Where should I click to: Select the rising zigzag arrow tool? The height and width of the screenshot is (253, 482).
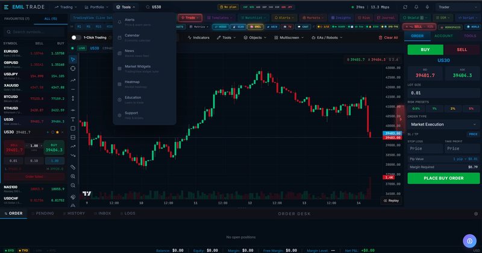coord(73,146)
